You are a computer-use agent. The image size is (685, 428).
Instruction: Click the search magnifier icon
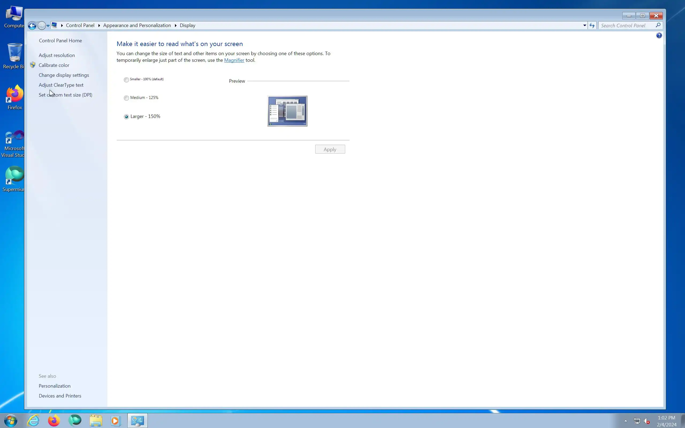[658, 25]
